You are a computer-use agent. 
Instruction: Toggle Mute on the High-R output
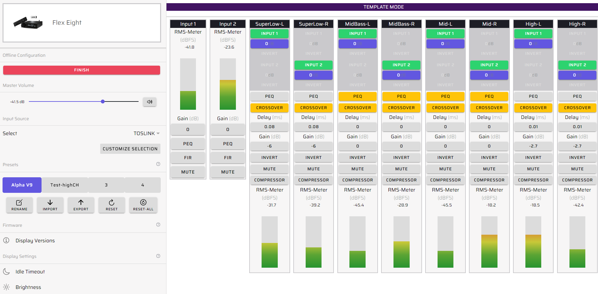(x=577, y=169)
